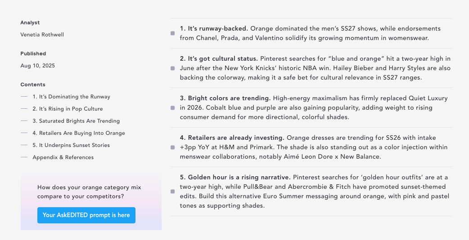Open "4. Retailers Are Buying Into Orange" section
This screenshot has width=469, height=240.
tap(79, 133)
